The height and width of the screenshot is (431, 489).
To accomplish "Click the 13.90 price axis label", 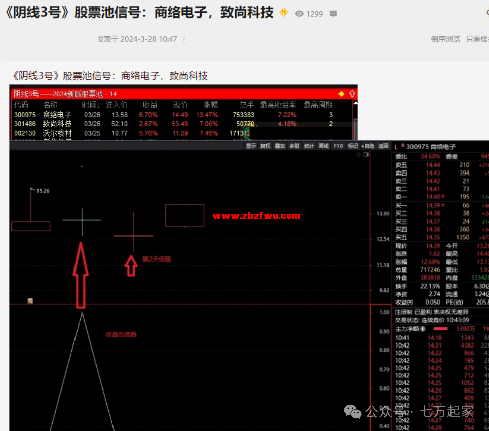I will (x=383, y=214).
